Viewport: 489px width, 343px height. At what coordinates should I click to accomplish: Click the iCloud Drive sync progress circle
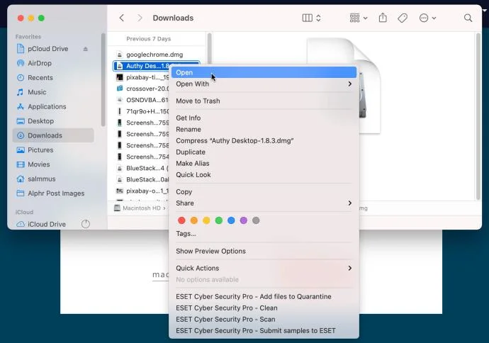[86, 224]
